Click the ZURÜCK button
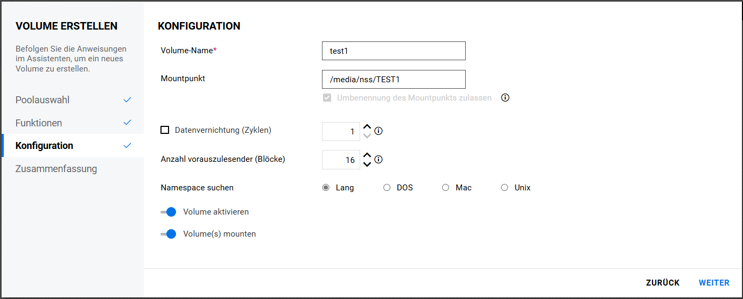Screen dimensions: 743x299 pos(663,283)
